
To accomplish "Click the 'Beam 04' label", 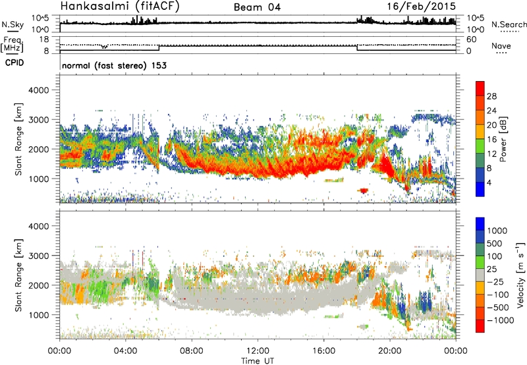I will point(257,7).
